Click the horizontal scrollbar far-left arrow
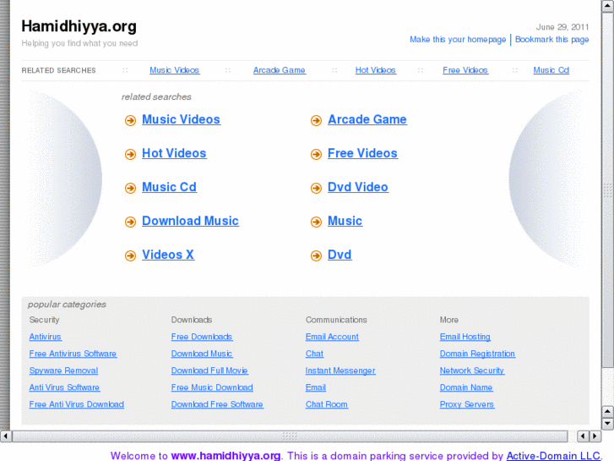The width and height of the screenshot is (614, 461). click(x=5, y=436)
